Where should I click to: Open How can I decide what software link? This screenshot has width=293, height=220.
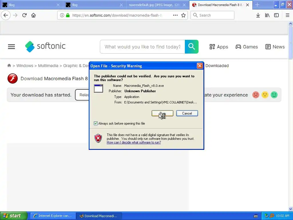[x=134, y=142]
